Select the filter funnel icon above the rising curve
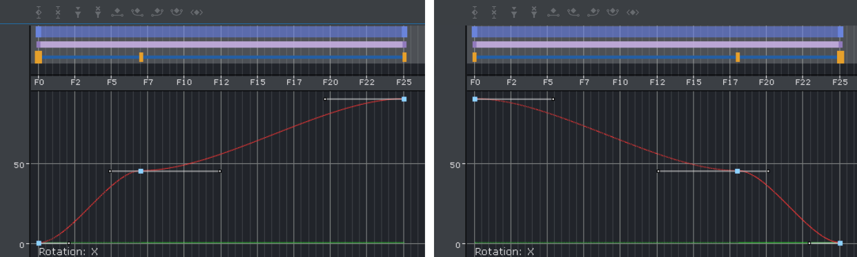The height and width of the screenshot is (257, 857). pos(78,12)
